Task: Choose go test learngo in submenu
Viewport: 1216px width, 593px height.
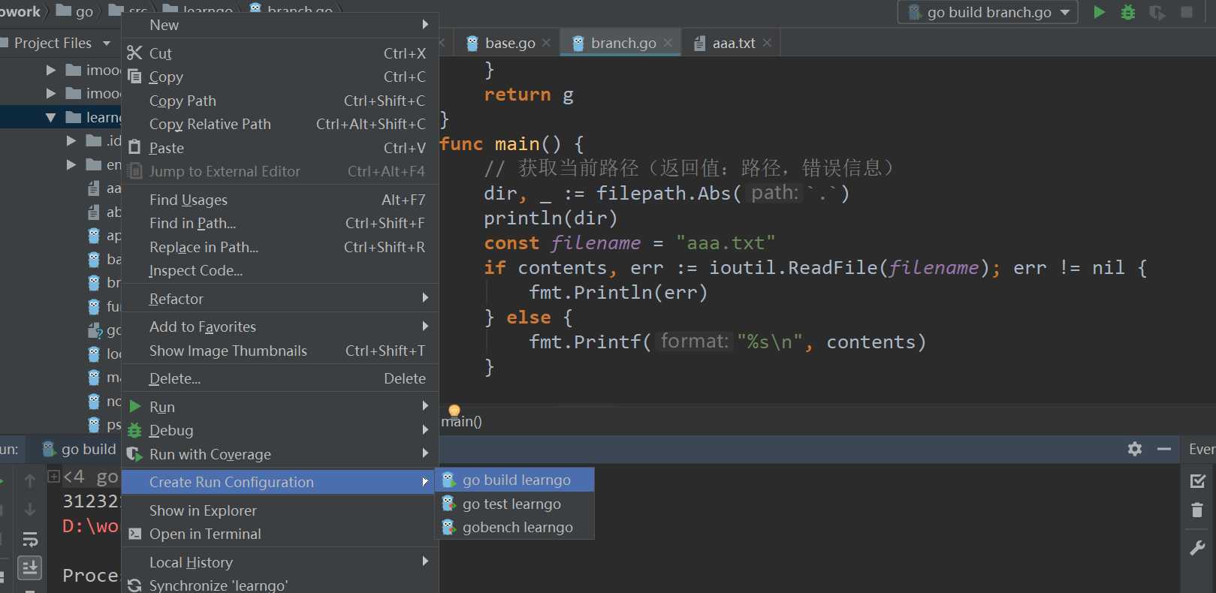Action: tap(514, 504)
